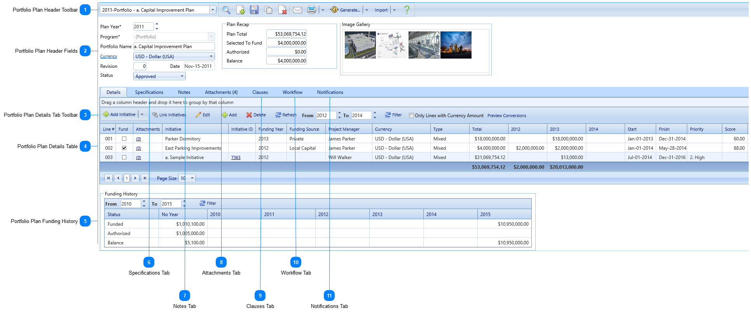Click the New document icon
Image resolution: width=751 pixels, height=313 pixels.
click(241, 10)
